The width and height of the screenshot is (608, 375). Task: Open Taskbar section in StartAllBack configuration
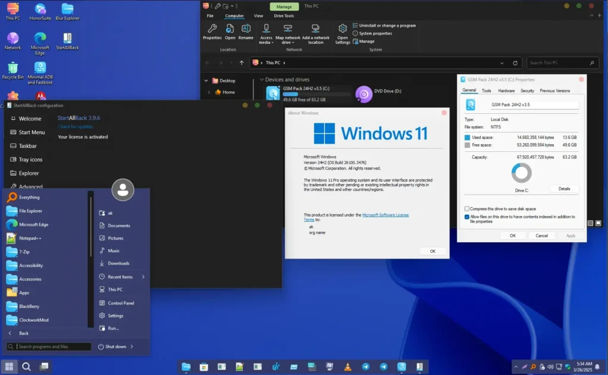coord(27,146)
